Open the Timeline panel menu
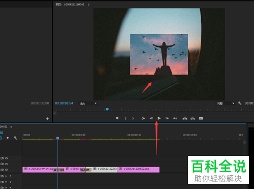This screenshot has width=254, height=189. 11,127
